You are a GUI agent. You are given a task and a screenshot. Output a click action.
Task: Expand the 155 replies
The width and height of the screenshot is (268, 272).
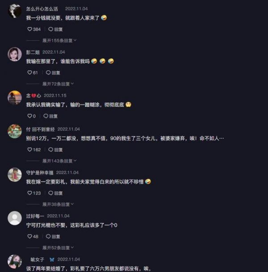59,40
